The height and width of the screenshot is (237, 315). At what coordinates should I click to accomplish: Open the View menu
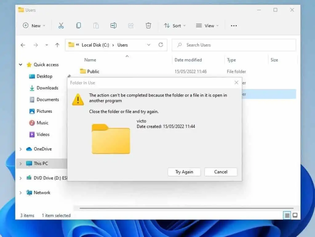(207, 26)
